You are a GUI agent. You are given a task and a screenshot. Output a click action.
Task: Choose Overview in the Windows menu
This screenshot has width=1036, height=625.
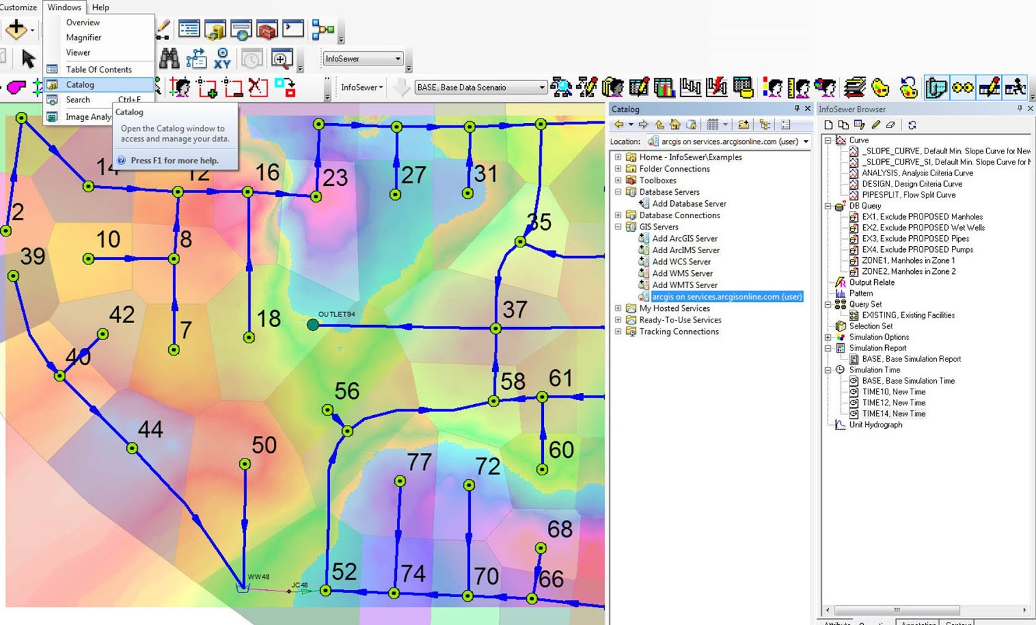click(99, 22)
